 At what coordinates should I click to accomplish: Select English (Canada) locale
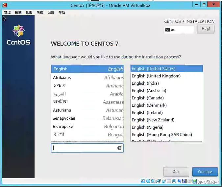click(x=167, y=98)
